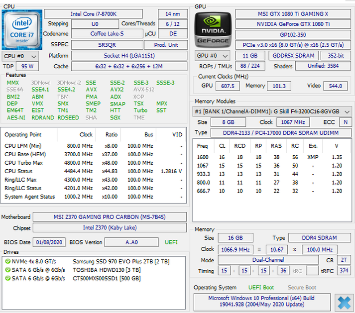Click the Coffee Lake-S codename field

coord(107,34)
